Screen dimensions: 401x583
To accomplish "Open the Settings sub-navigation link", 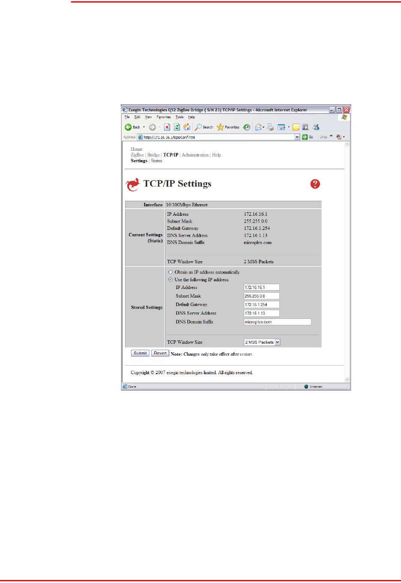I will click(139, 161).
